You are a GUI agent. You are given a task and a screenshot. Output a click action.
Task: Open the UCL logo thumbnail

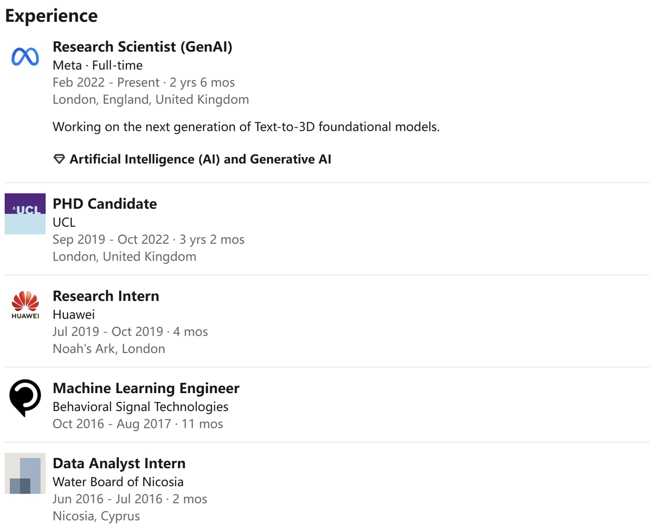(25, 214)
